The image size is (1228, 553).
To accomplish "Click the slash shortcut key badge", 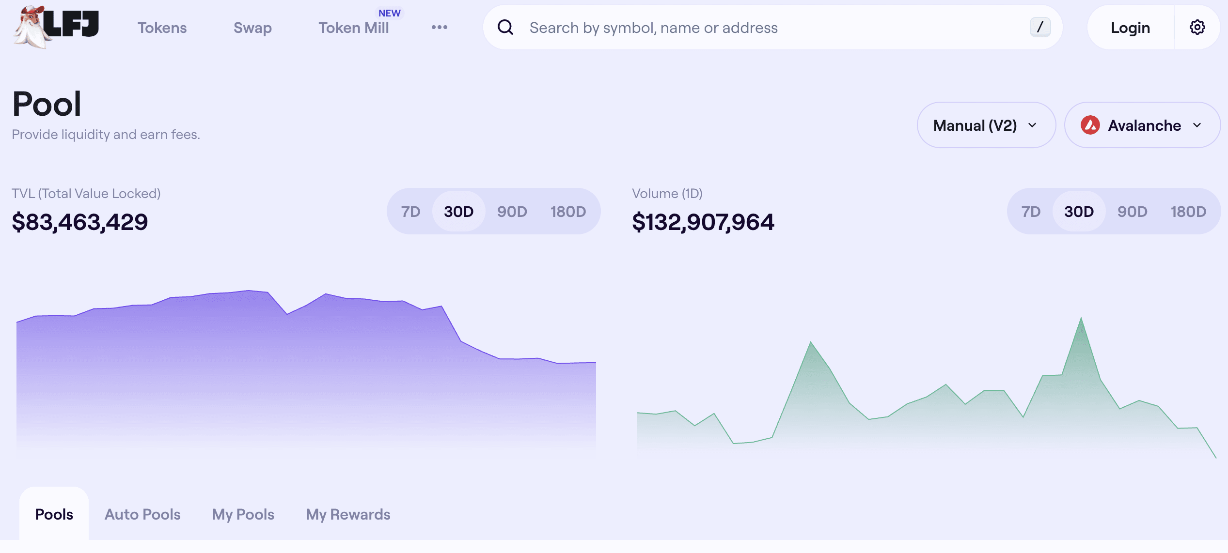I will [1040, 27].
